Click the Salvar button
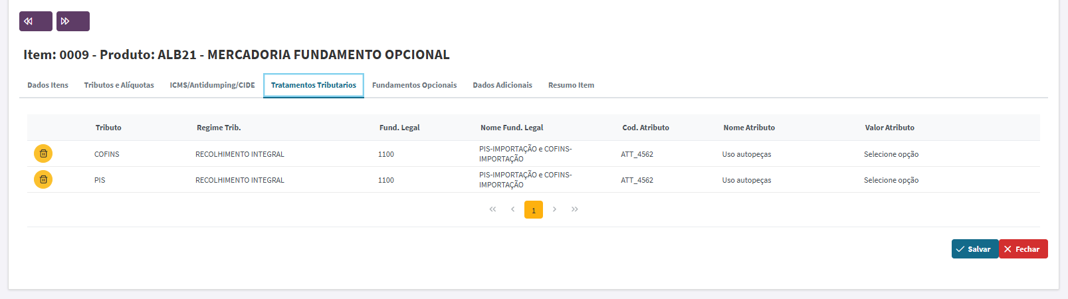Viewport: 1068px width, 299px height. tap(974, 249)
